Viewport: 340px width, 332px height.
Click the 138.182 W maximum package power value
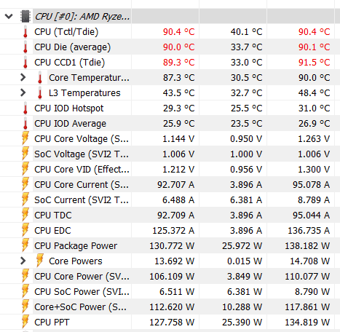tap(307, 246)
